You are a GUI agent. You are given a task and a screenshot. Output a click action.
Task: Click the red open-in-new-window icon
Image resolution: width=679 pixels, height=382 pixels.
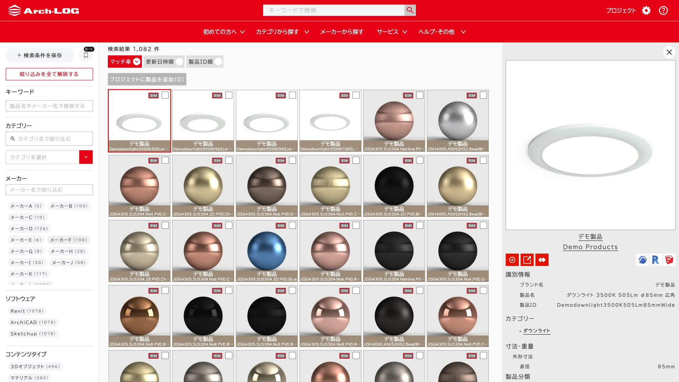pyautogui.click(x=527, y=260)
